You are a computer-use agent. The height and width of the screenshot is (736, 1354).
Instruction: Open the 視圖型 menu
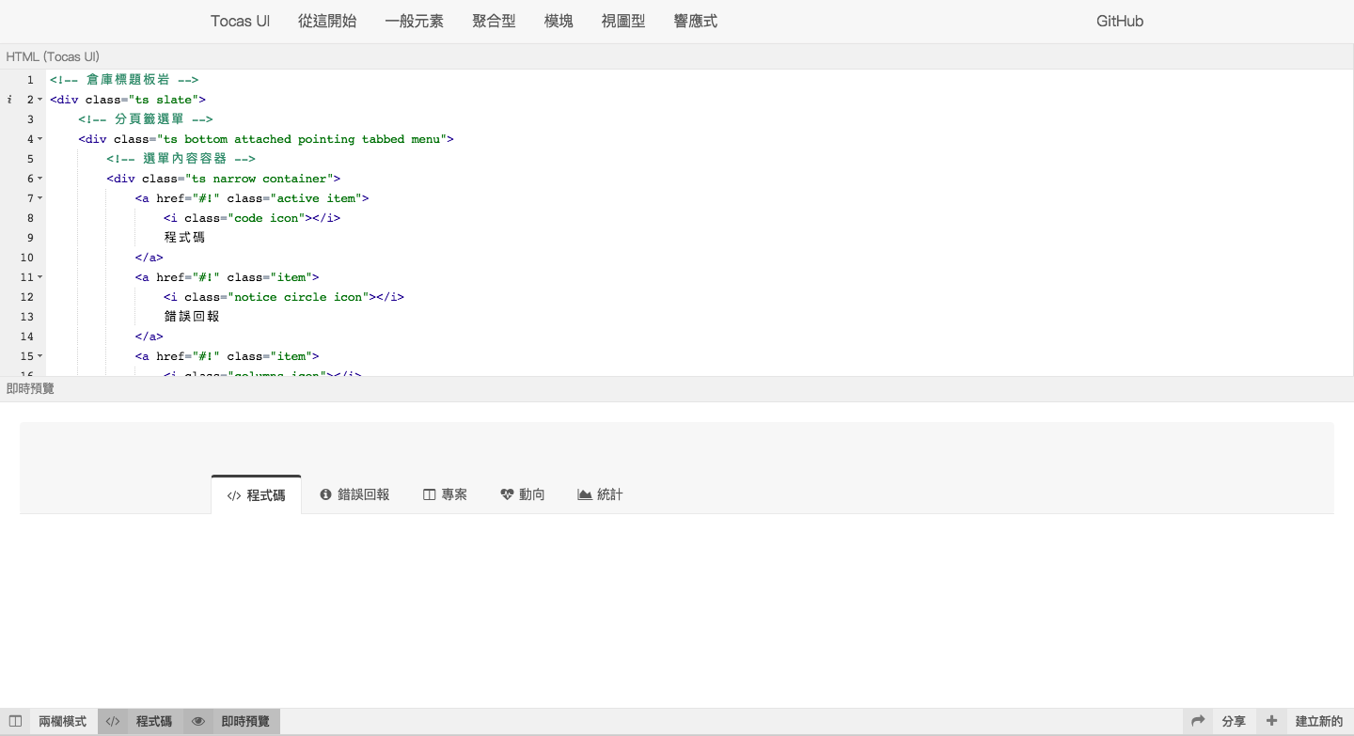(623, 21)
